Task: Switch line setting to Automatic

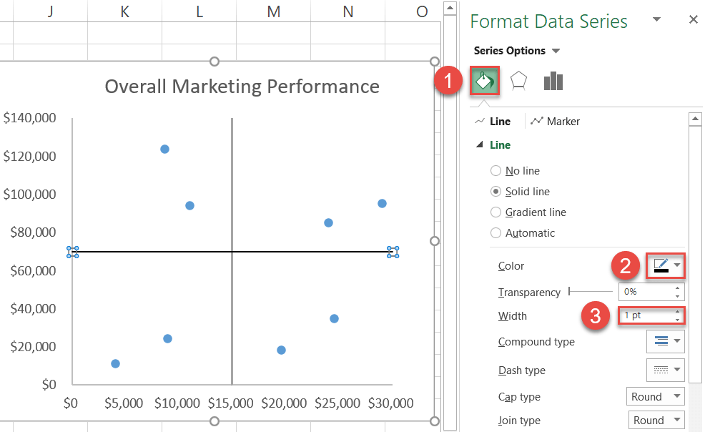Action: (x=496, y=232)
